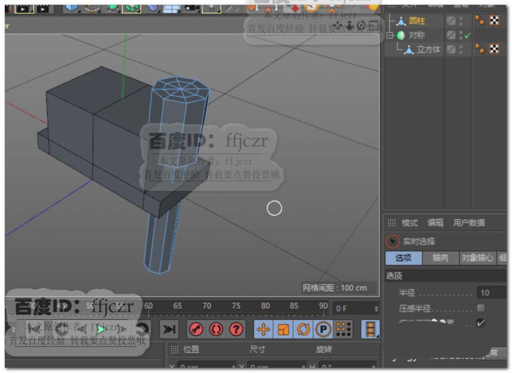This screenshot has height=373, width=512.
Task: Click the layer box of 圆柱 row
Action: tap(451, 21)
